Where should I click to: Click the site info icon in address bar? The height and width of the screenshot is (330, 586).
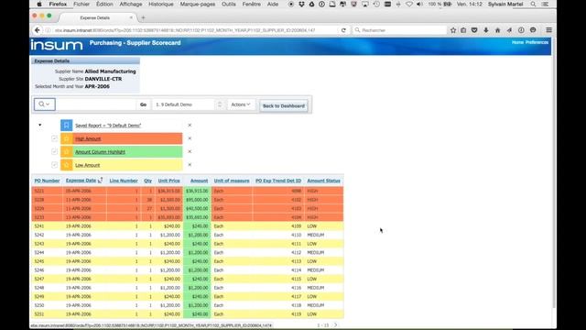[48, 30]
